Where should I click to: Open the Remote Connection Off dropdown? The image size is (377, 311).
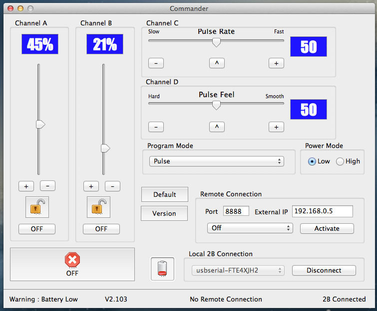(x=250, y=228)
